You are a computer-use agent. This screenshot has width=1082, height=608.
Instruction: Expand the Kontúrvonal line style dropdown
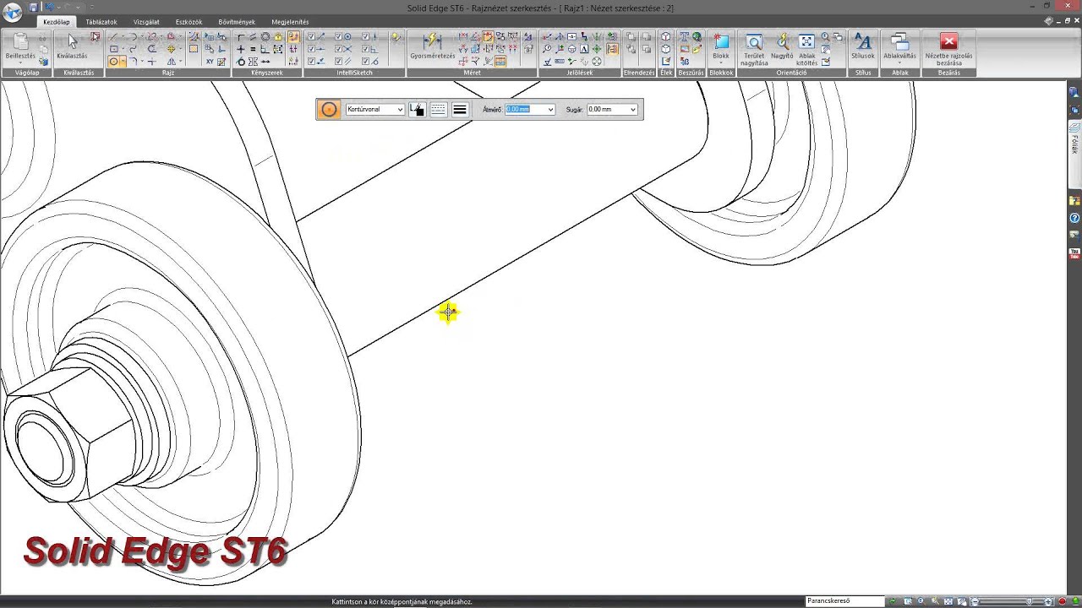[x=400, y=110]
